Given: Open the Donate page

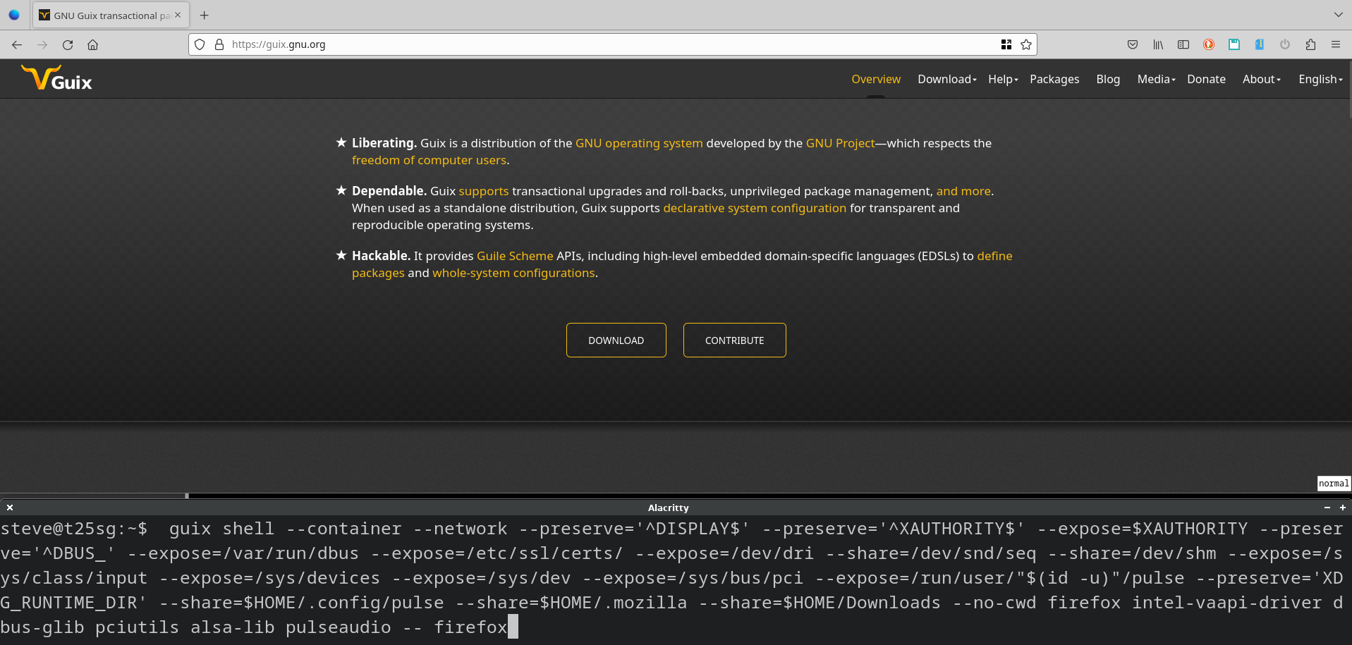Looking at the screenshot, I should click(1206, 79).
